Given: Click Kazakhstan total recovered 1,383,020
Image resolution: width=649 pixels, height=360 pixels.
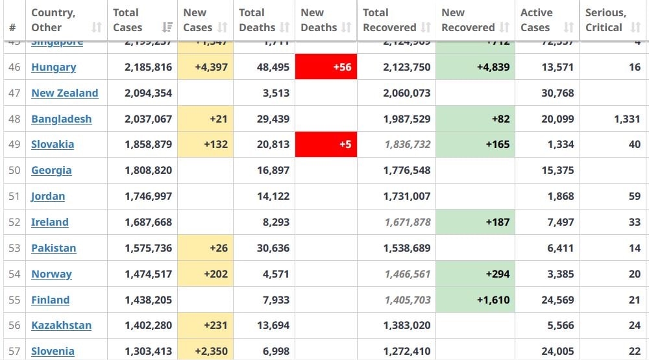Looking at the screenshot, I should tap(407, 325).
